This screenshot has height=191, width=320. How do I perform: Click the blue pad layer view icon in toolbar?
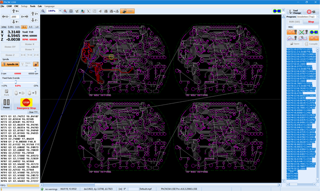pyautogui.click(x=277, y=11)
